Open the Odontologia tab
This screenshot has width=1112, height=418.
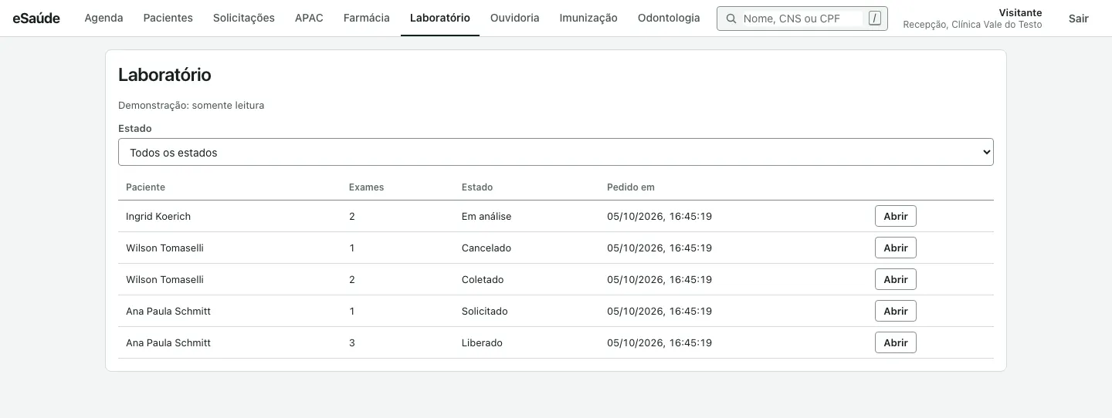(669, 18)
